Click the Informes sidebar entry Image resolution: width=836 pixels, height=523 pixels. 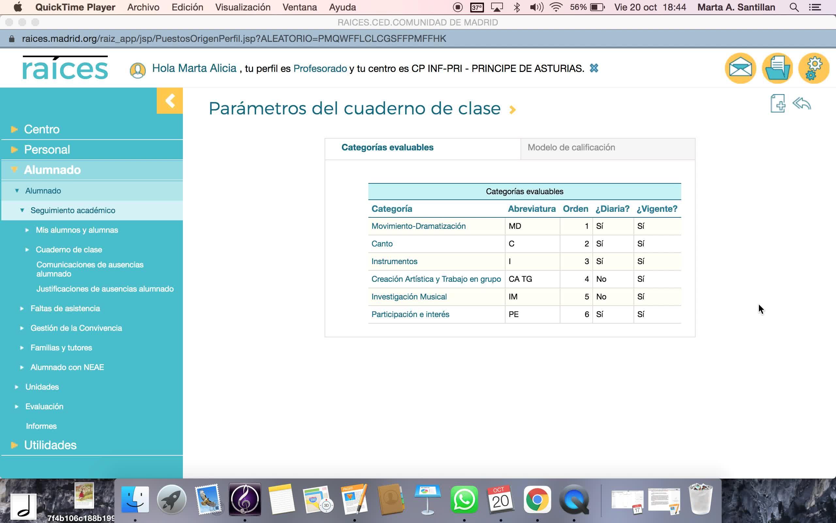tap(41, 426)
